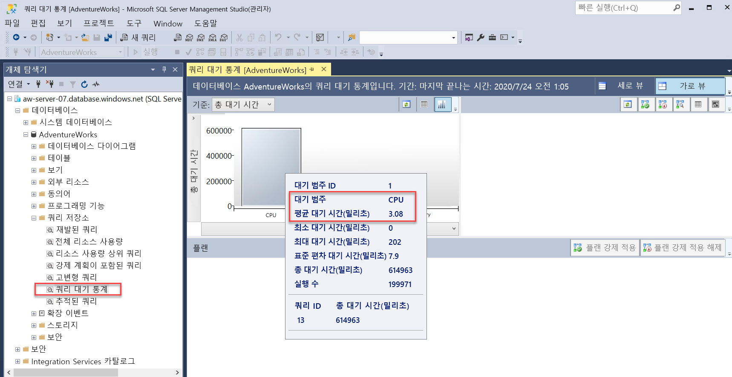This screenshot has height=377, width=732.
Task: Open the 기준 총 대기 시간 dropdown
Action: pos(243,104)
